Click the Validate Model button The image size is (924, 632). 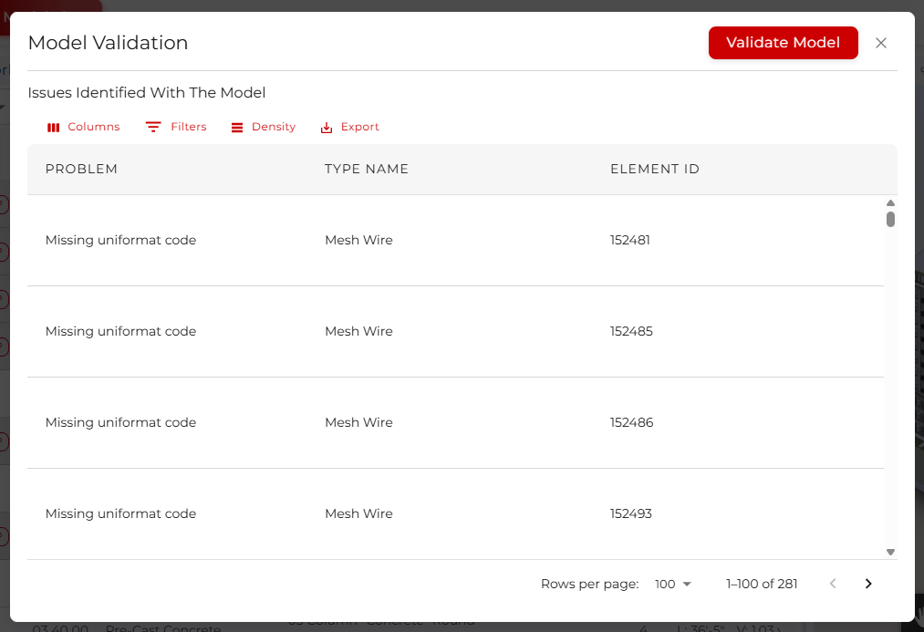(783, 43)
